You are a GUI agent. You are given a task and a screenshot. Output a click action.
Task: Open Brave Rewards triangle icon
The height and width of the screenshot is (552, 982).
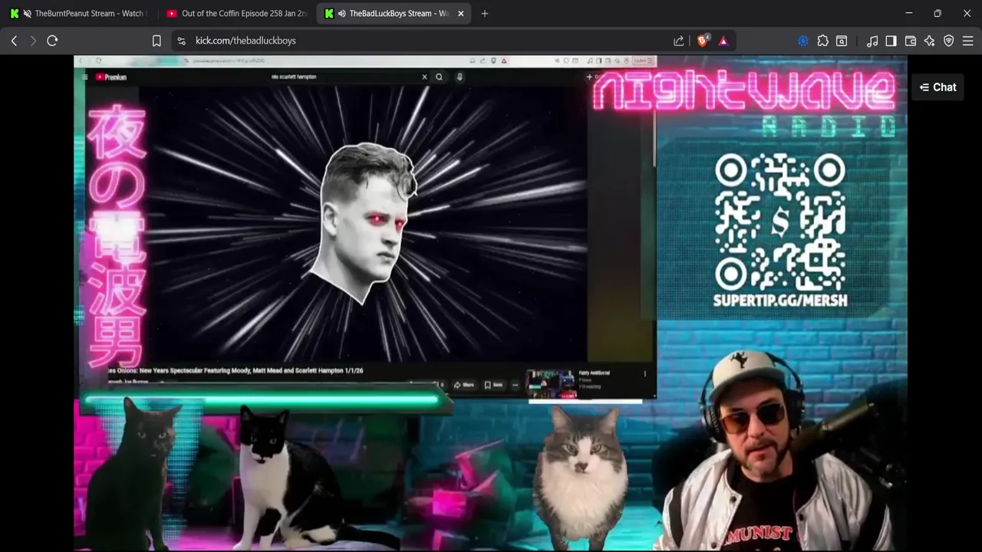723,41
